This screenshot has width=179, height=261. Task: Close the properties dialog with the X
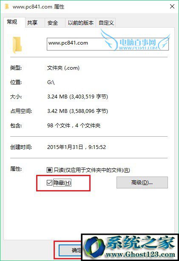pos(172,6)
